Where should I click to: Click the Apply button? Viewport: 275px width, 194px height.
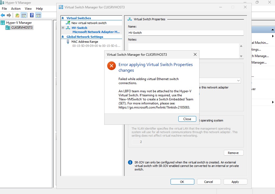(235, 182)
